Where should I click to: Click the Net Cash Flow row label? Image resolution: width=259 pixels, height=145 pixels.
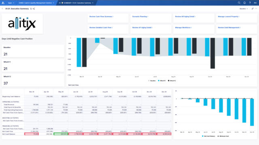(x=8, y=131)
